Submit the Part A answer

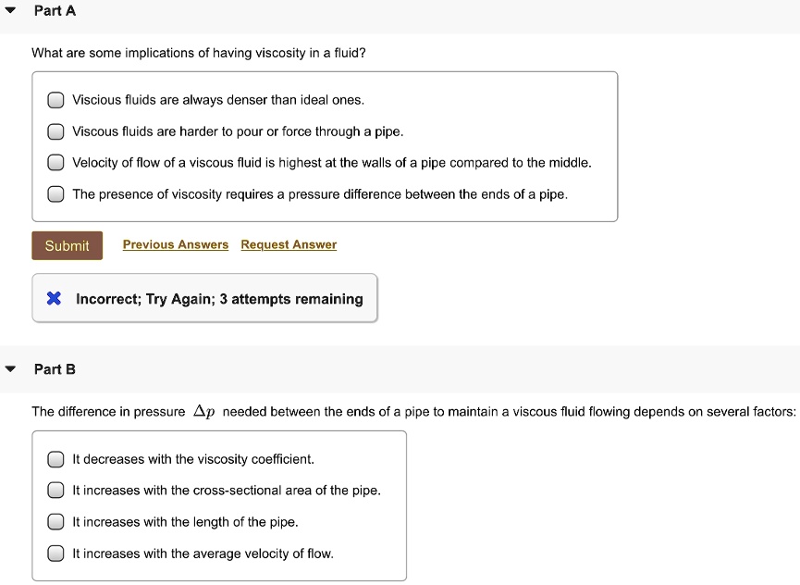pyautogui.click(x=67, y=245)
